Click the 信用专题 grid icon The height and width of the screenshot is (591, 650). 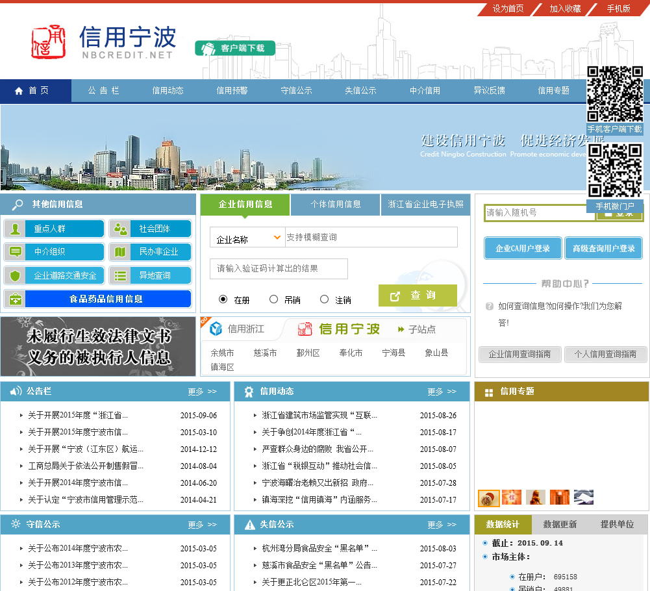pos(489,392)
